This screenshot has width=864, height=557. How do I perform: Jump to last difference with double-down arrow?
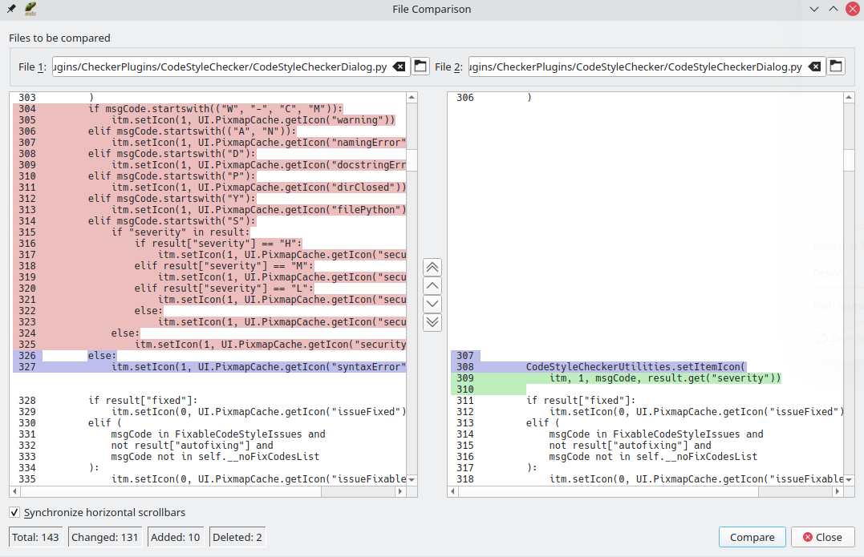[x=432, y=322]
